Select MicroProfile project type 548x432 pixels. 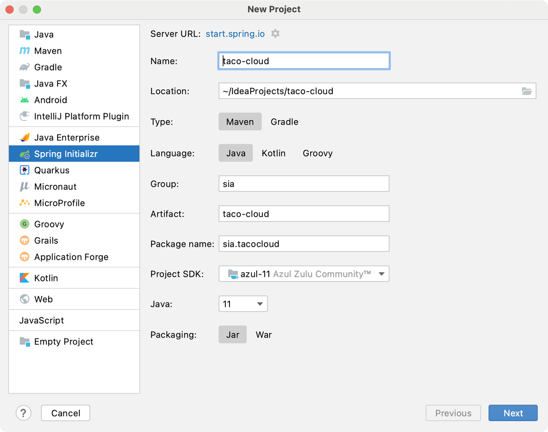click(x=74, y=203)
